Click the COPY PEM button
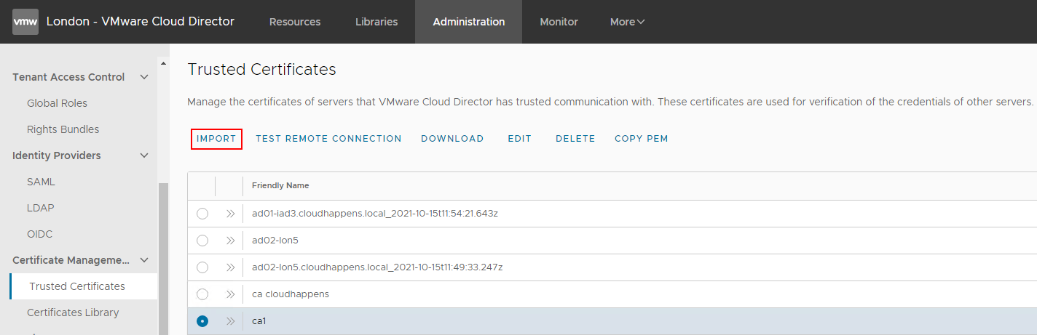The width and height of the screenshot is (1037, 335). coord(641,139)
